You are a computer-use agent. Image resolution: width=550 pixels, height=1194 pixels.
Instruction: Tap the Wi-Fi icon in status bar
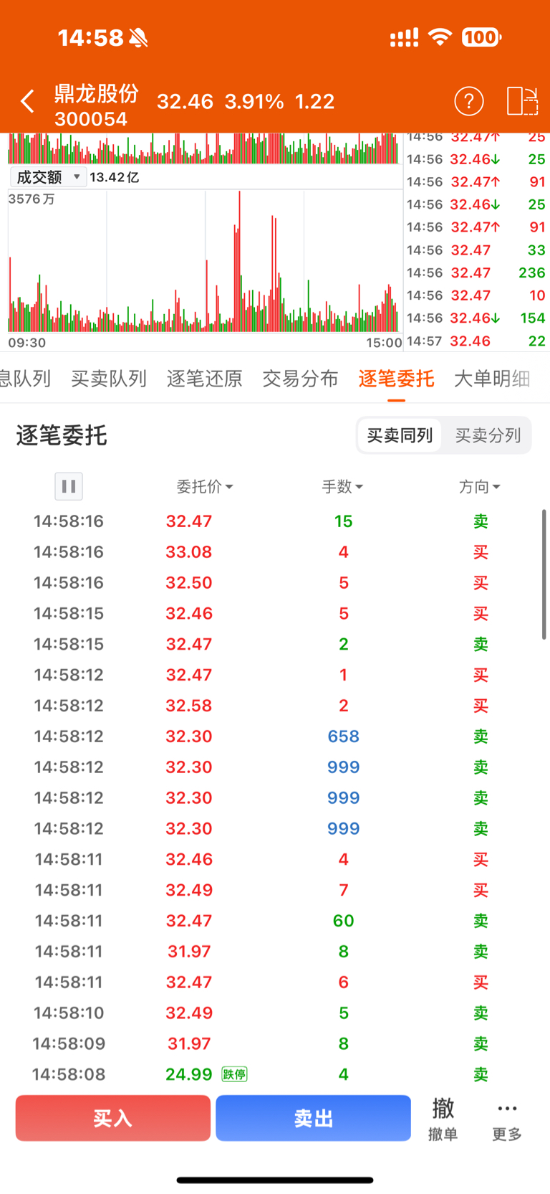click(x=440, y=37)
